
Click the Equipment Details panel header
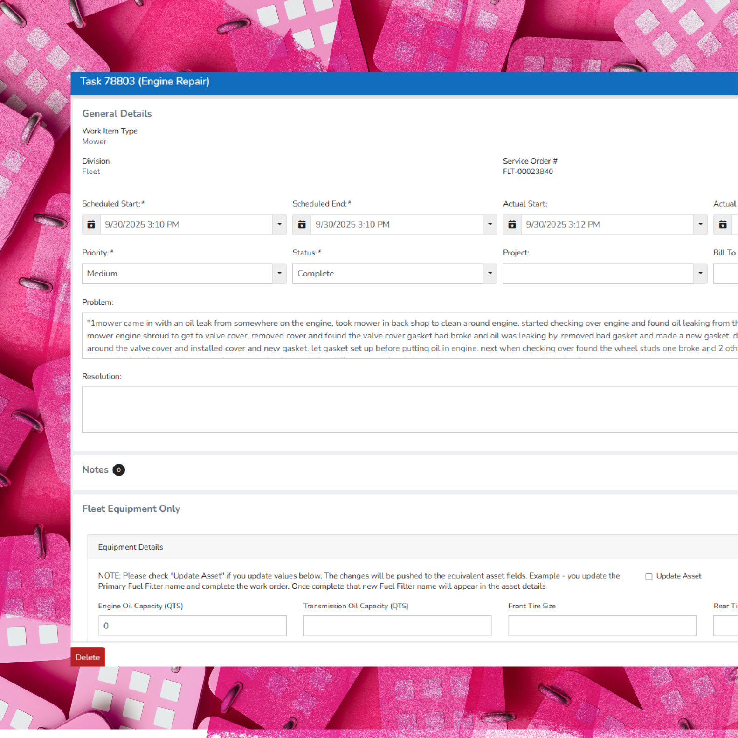(131, 547)
